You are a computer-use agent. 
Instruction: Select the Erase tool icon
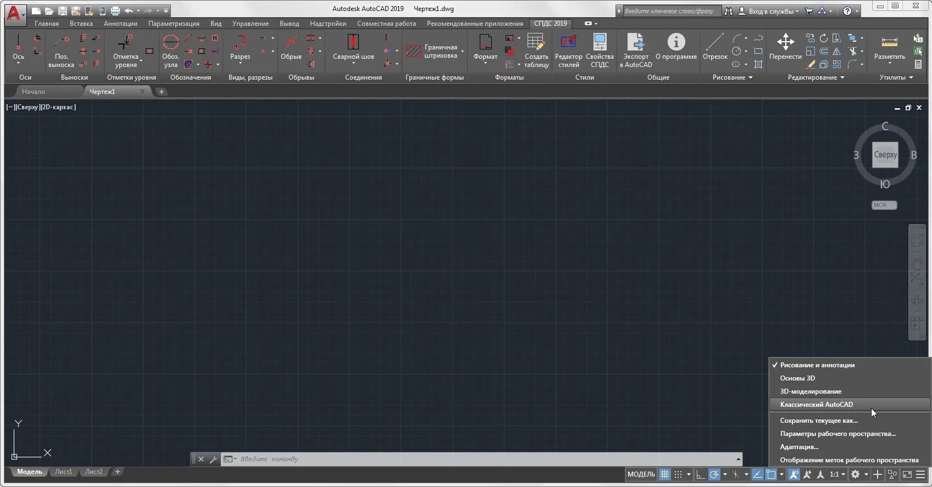(x=811, y=64)
